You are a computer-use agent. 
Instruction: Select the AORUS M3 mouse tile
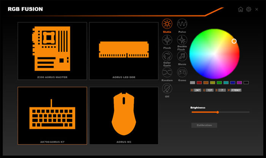click(123, 115)
